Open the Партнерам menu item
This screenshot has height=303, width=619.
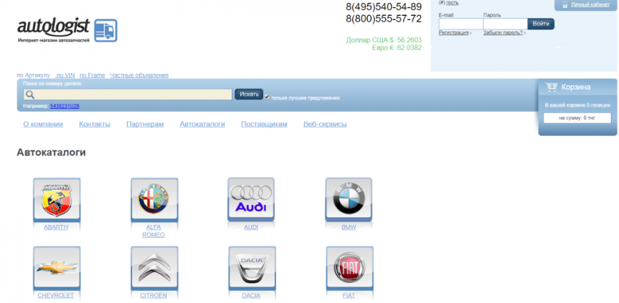pos(145,124)
